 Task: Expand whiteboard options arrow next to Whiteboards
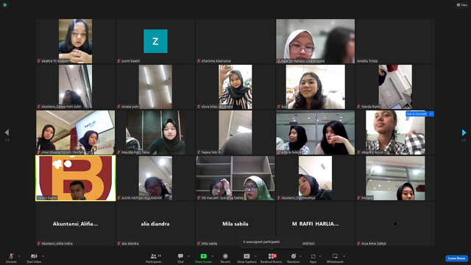point(344,256)
